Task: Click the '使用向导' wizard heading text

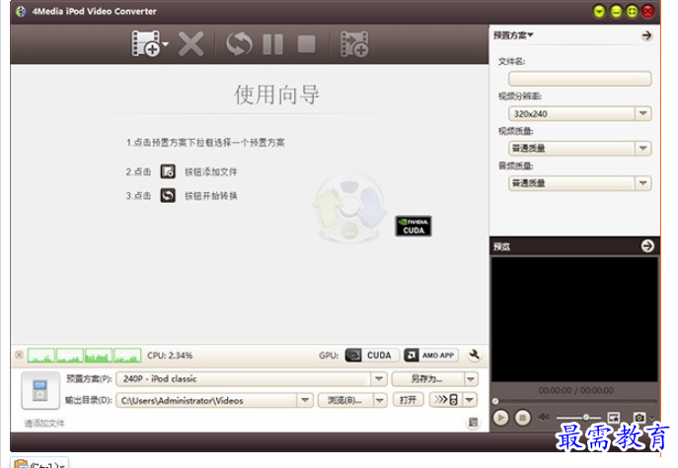Action: pos(276,95)
